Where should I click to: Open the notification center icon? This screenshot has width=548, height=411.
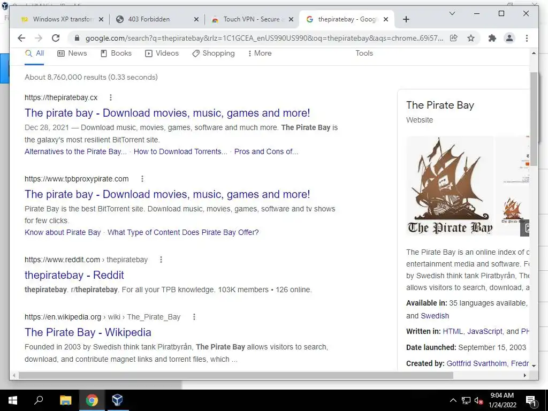531,400
